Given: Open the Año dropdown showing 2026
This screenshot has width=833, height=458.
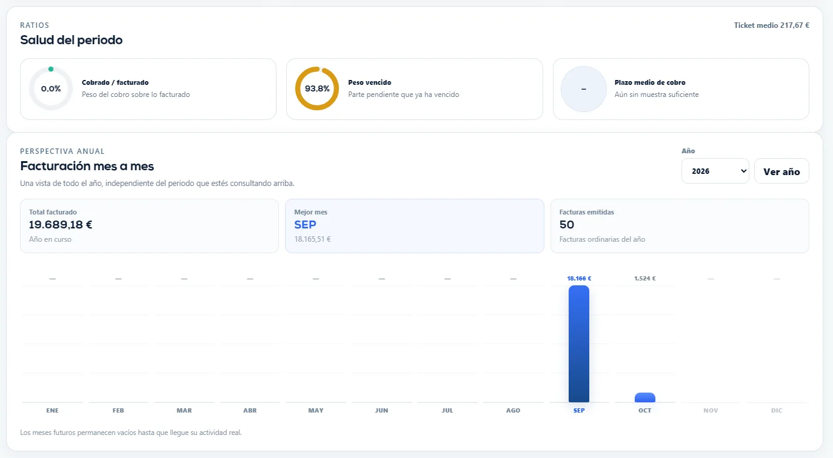Looking at the screenshot, I should pos(715,171).
